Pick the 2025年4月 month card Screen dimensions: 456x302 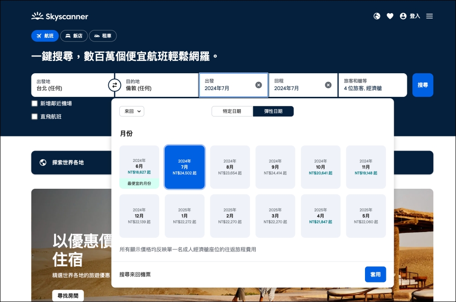(x=320, y=216)
